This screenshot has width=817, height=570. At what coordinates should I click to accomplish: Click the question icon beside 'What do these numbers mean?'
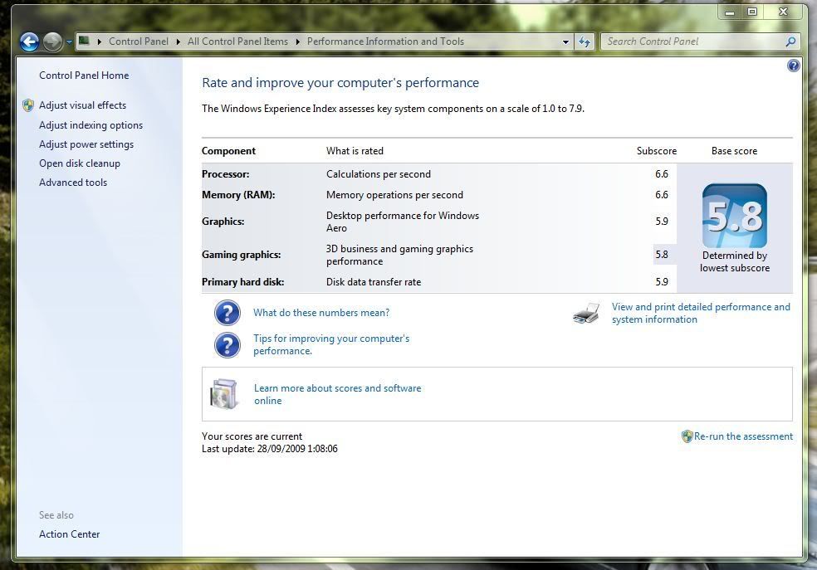pyautogui.click(x=227, y=313)
